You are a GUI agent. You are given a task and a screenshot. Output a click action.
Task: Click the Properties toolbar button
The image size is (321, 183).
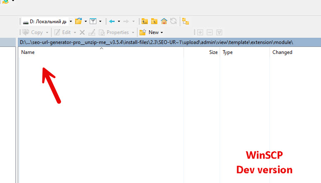[x=114, y=32]
